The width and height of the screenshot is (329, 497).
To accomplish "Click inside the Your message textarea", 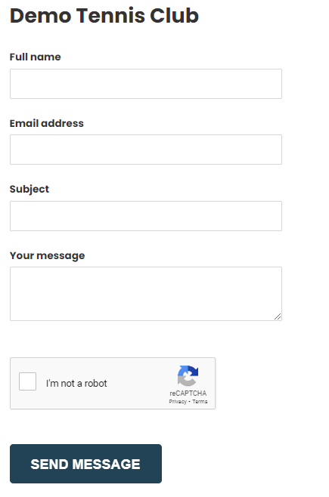I will pyautogui.click(x=146, y=294).
